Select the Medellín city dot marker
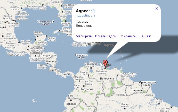The width and height of the screenshot is (178, 112). [79, 81]
